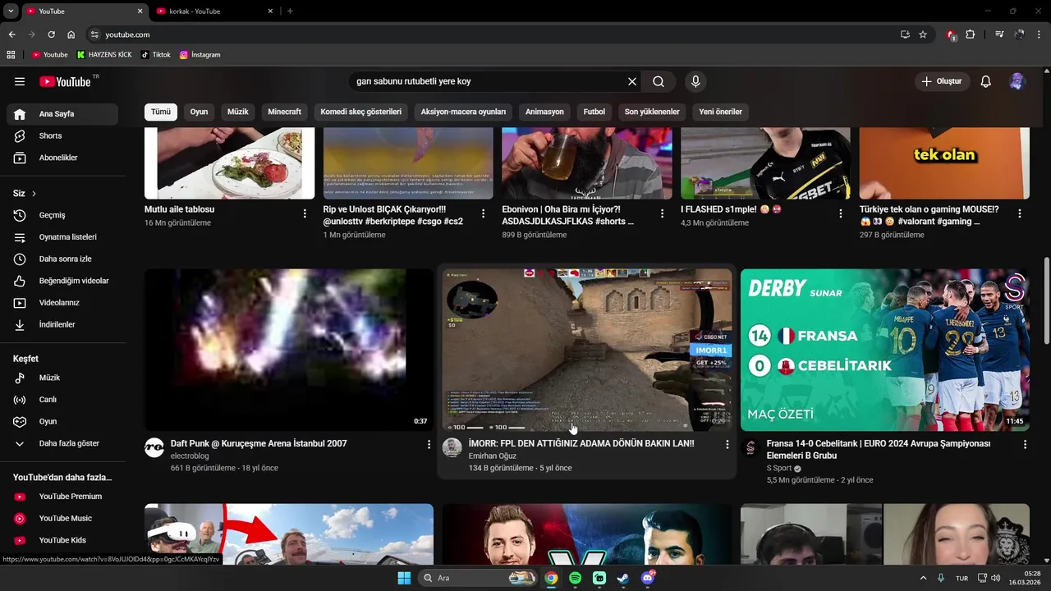Open YouTube Music link
1051x591 pixels.
tap(62, 518)
